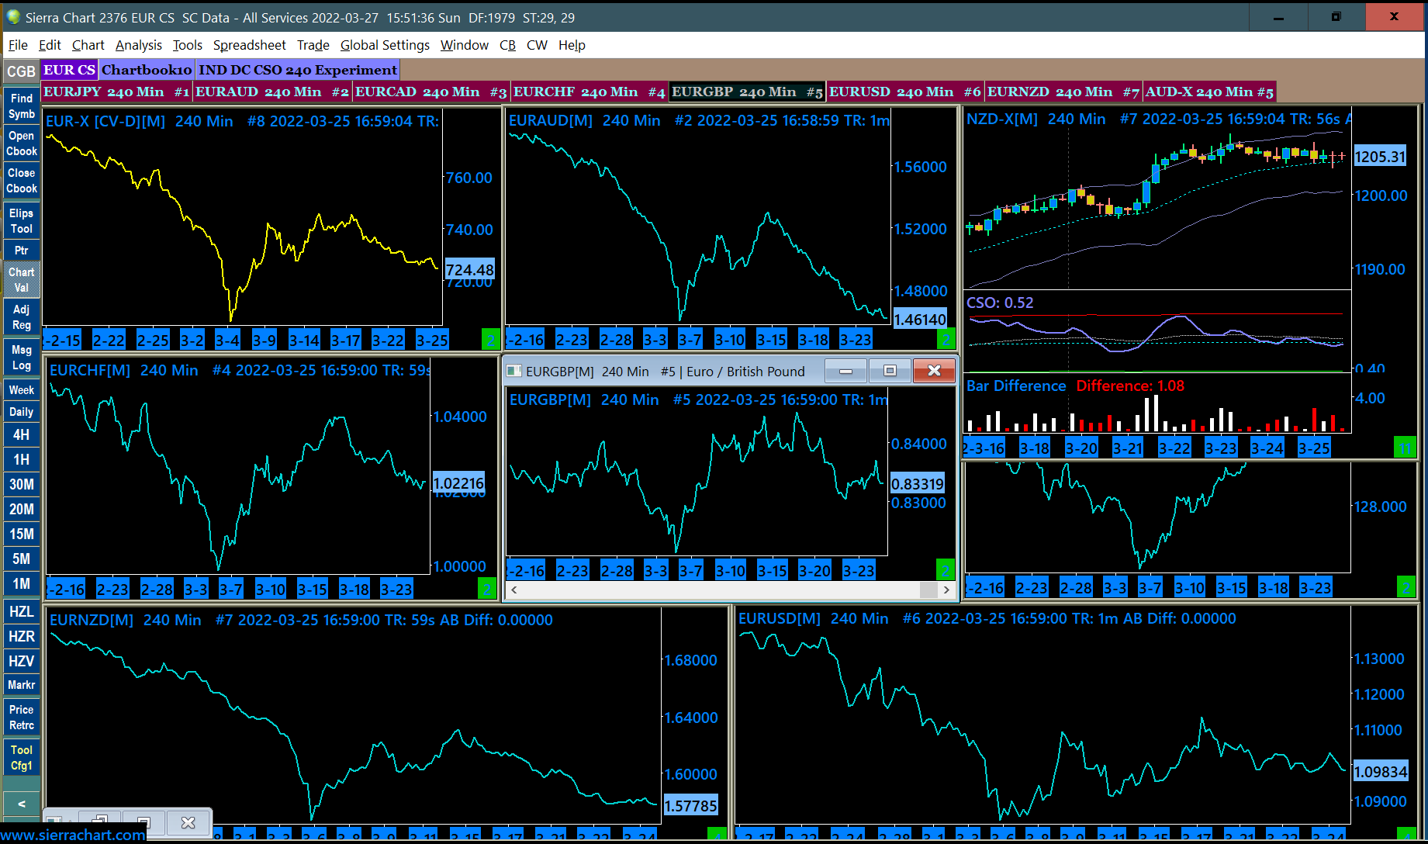The image size is (1428, 844).
Task: Expand the Spreadsheet menu
Action: coord(249,45)
